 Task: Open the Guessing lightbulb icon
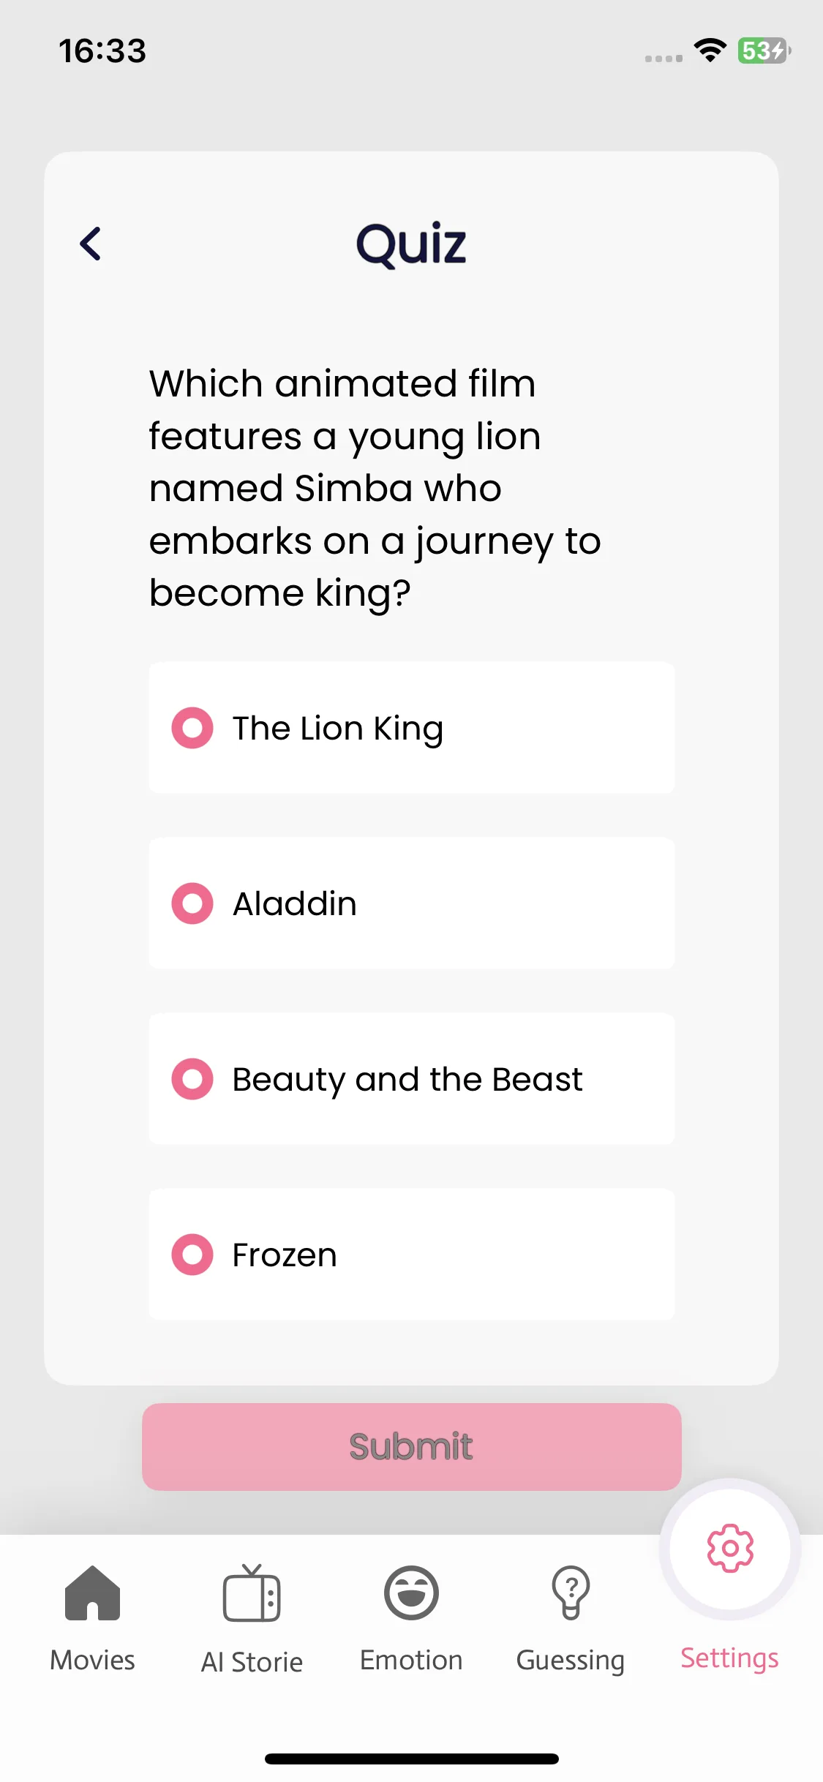pos(571,1593)
